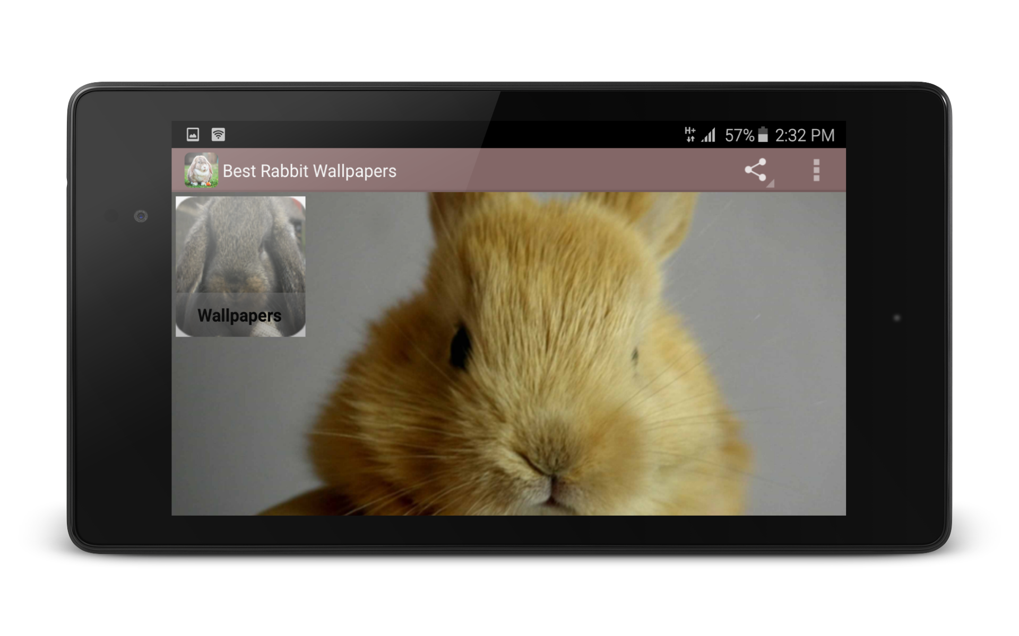
Task: Click the 2:32 PM clock
Action: pyautogui.click(x=805, y=135)
